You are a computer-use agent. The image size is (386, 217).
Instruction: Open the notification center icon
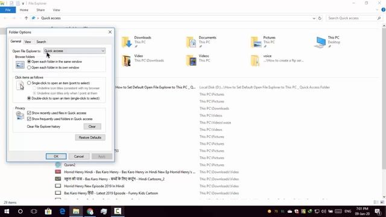point(378,212)
